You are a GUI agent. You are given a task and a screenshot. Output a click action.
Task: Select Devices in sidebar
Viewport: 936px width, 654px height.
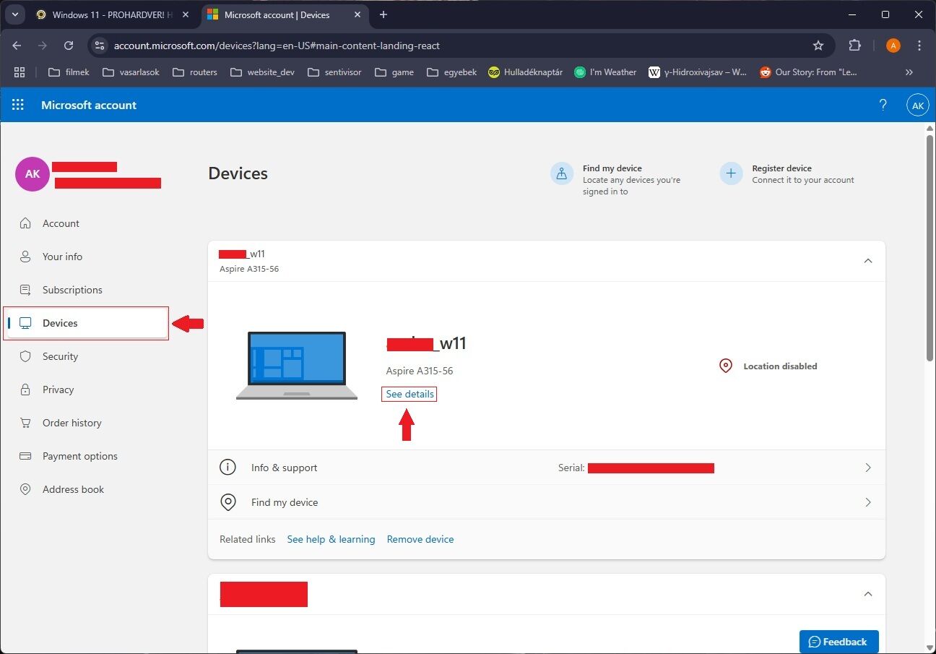[87, 323]
